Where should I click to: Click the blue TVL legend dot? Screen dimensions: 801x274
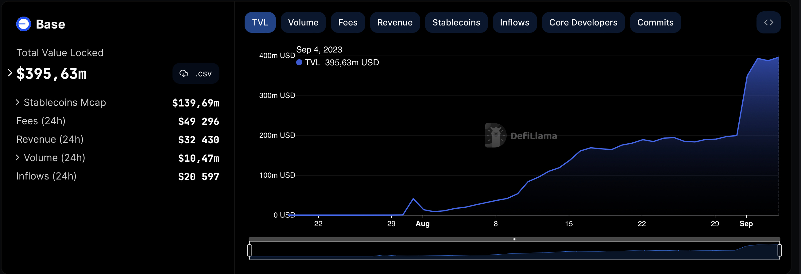pyautogui.click(x=299, y=63)
